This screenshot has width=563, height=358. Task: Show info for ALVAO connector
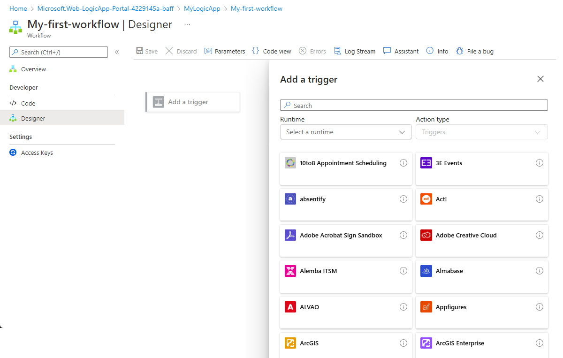pos(403,307)
